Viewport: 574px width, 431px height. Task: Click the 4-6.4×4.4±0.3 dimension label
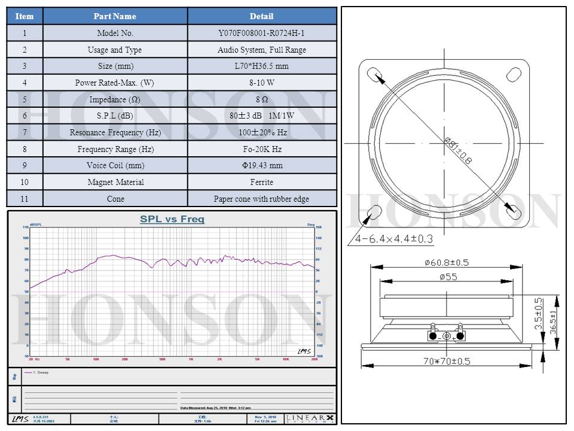[393, 239]
